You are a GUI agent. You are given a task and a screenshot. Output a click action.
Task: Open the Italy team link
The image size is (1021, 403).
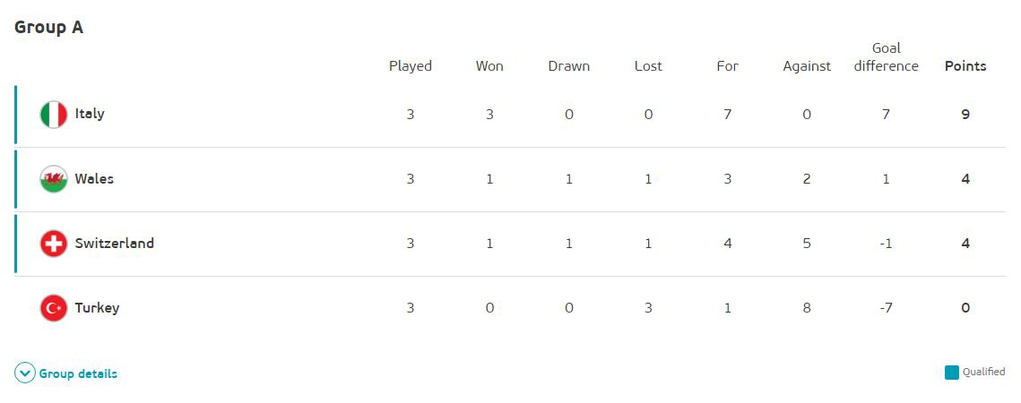[90, 114]
